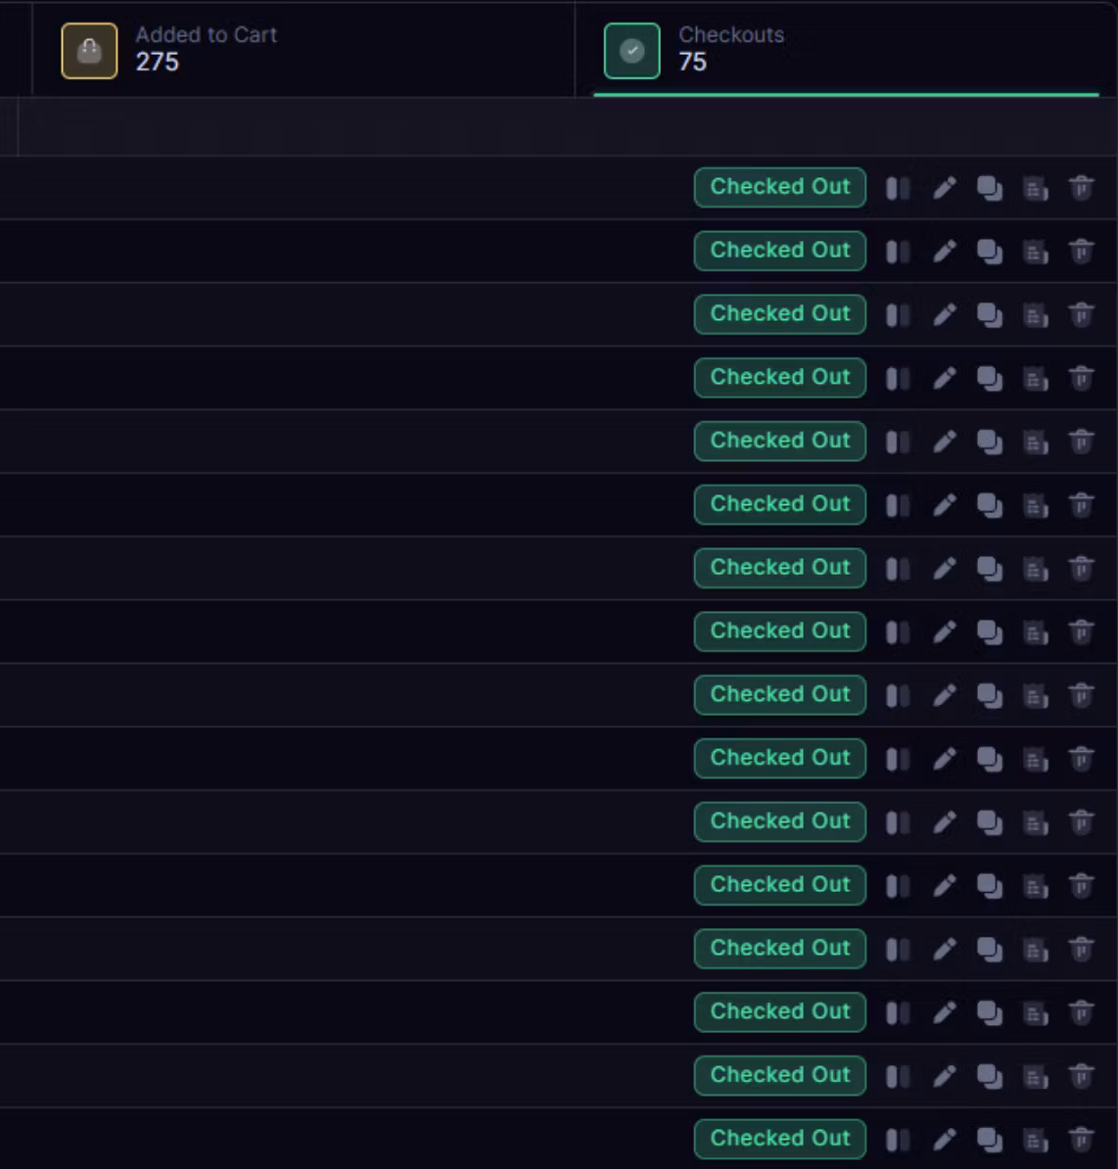Click the first row's Checked Out status badge

[779, 187]
